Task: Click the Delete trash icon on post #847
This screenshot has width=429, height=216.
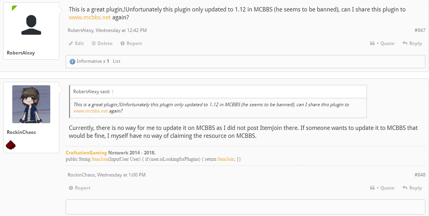Action: point(94,43)
